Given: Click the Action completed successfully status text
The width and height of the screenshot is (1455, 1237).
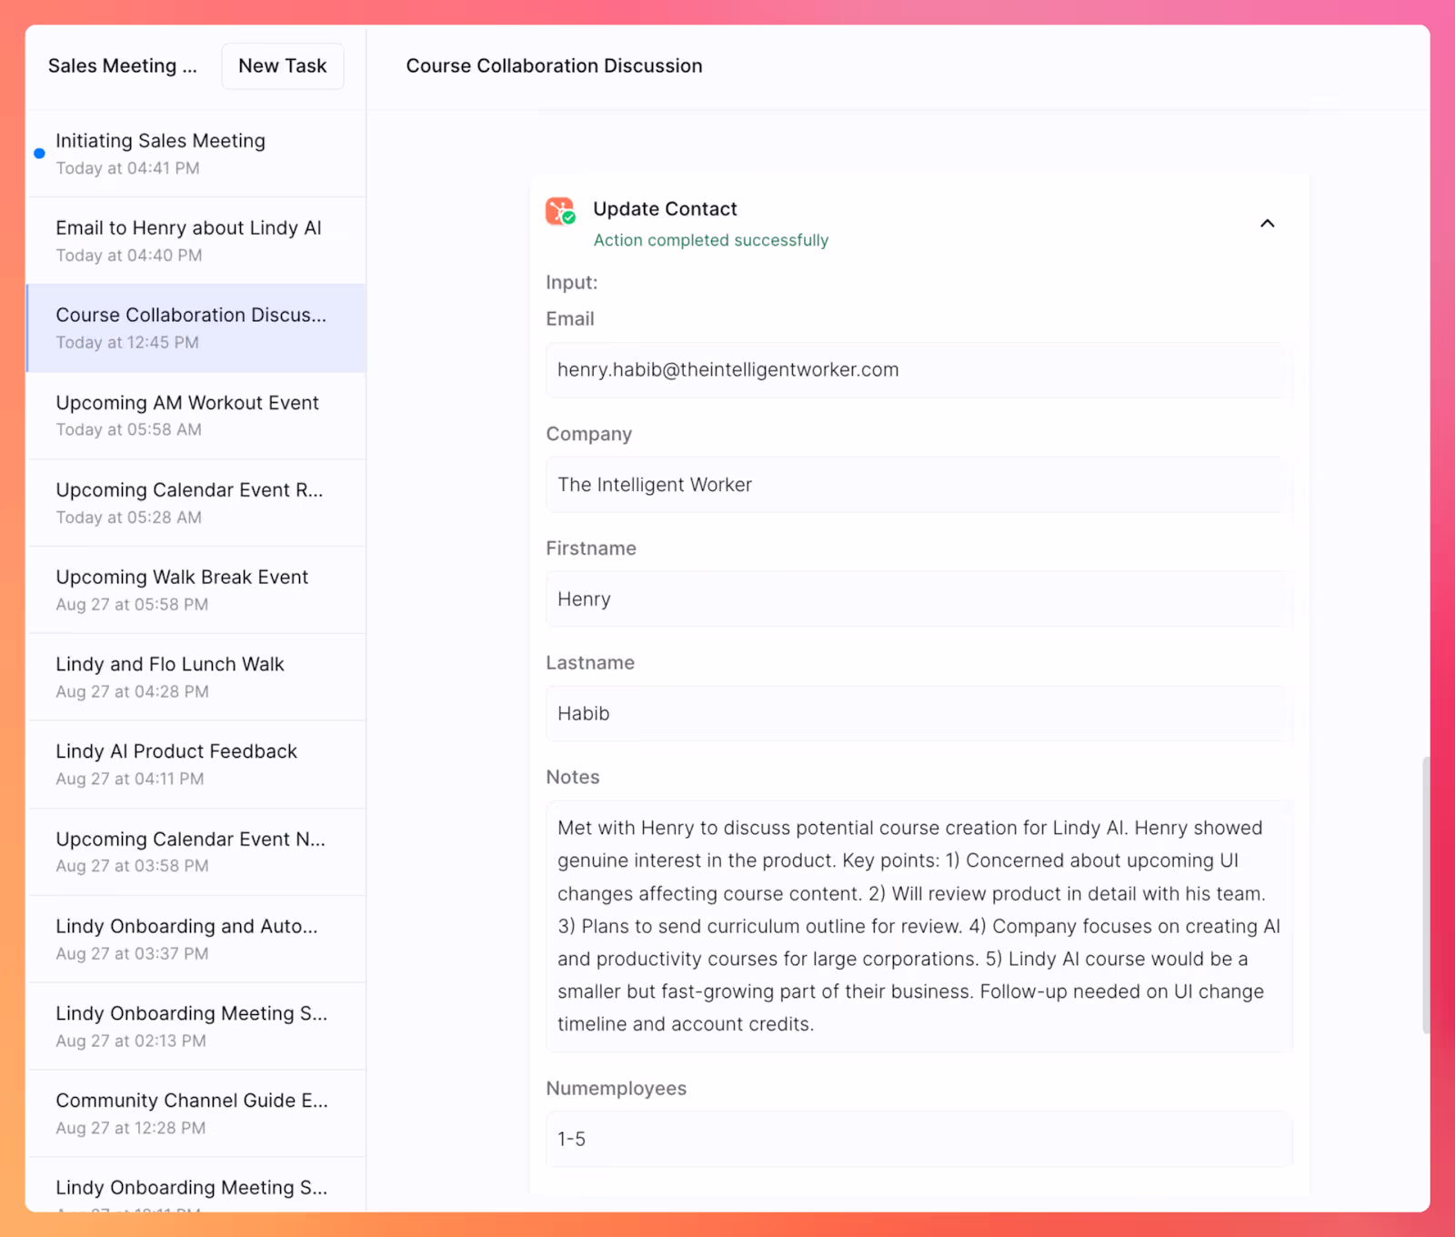Looking at the screenshot, I should pyautogui.click(x=711, y=240).
